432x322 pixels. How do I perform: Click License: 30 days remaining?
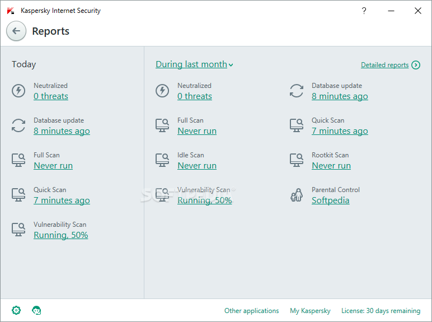(381, 311)
